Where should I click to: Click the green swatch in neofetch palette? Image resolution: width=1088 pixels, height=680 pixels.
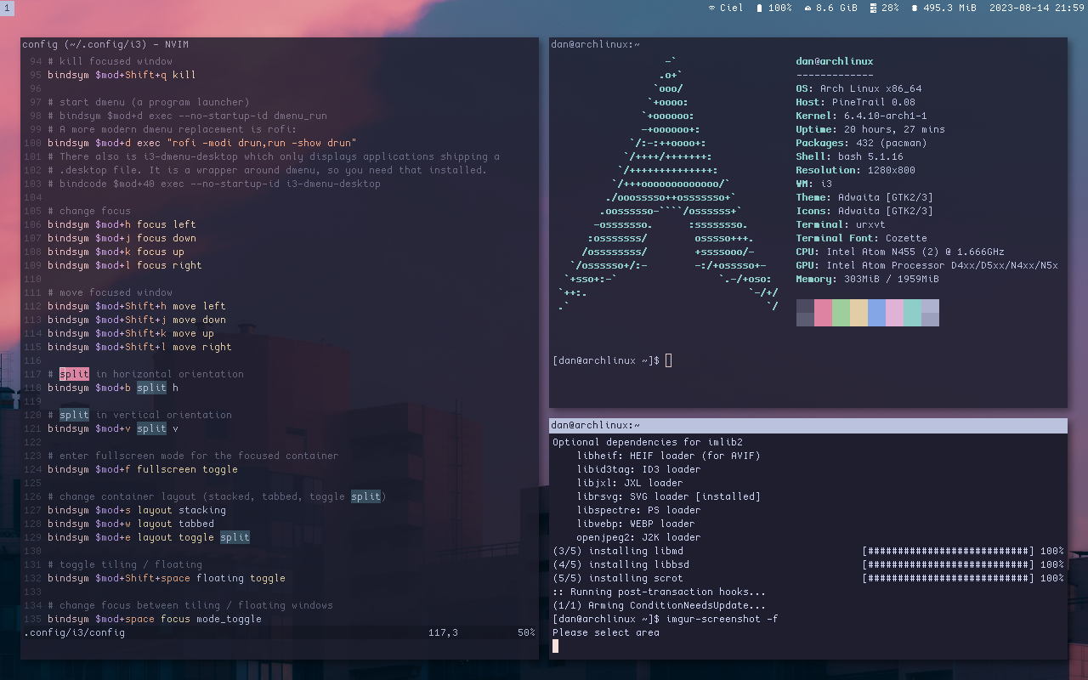(841, 313)
